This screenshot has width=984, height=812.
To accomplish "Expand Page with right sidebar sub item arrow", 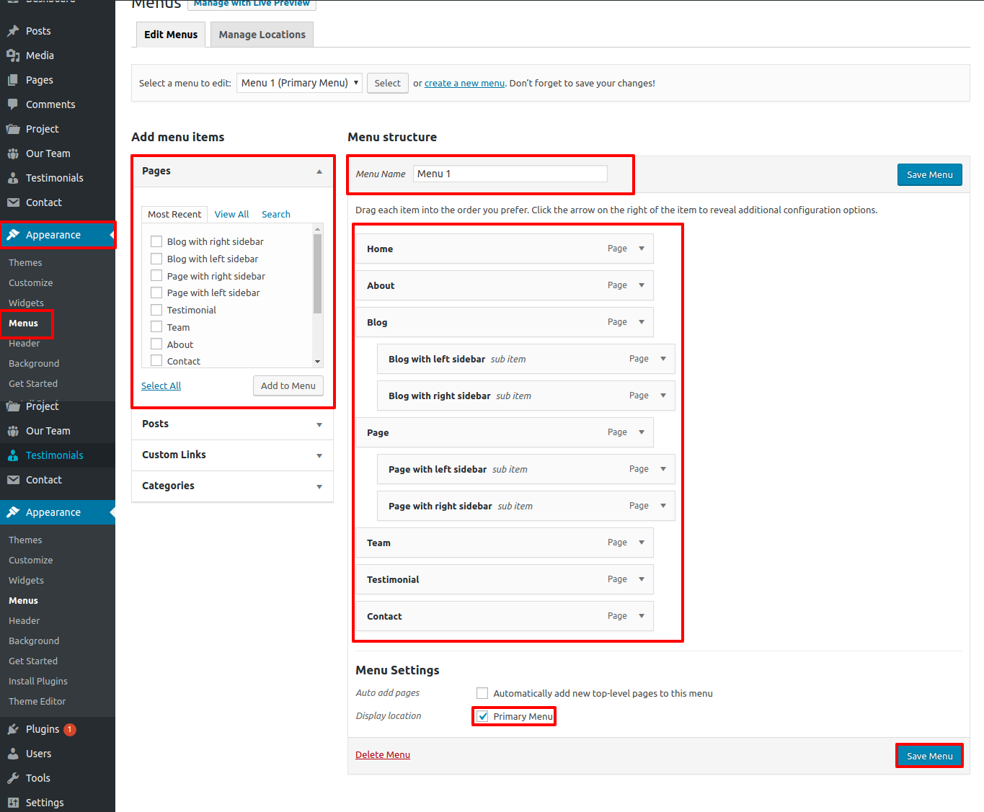I will coord(663,506).
